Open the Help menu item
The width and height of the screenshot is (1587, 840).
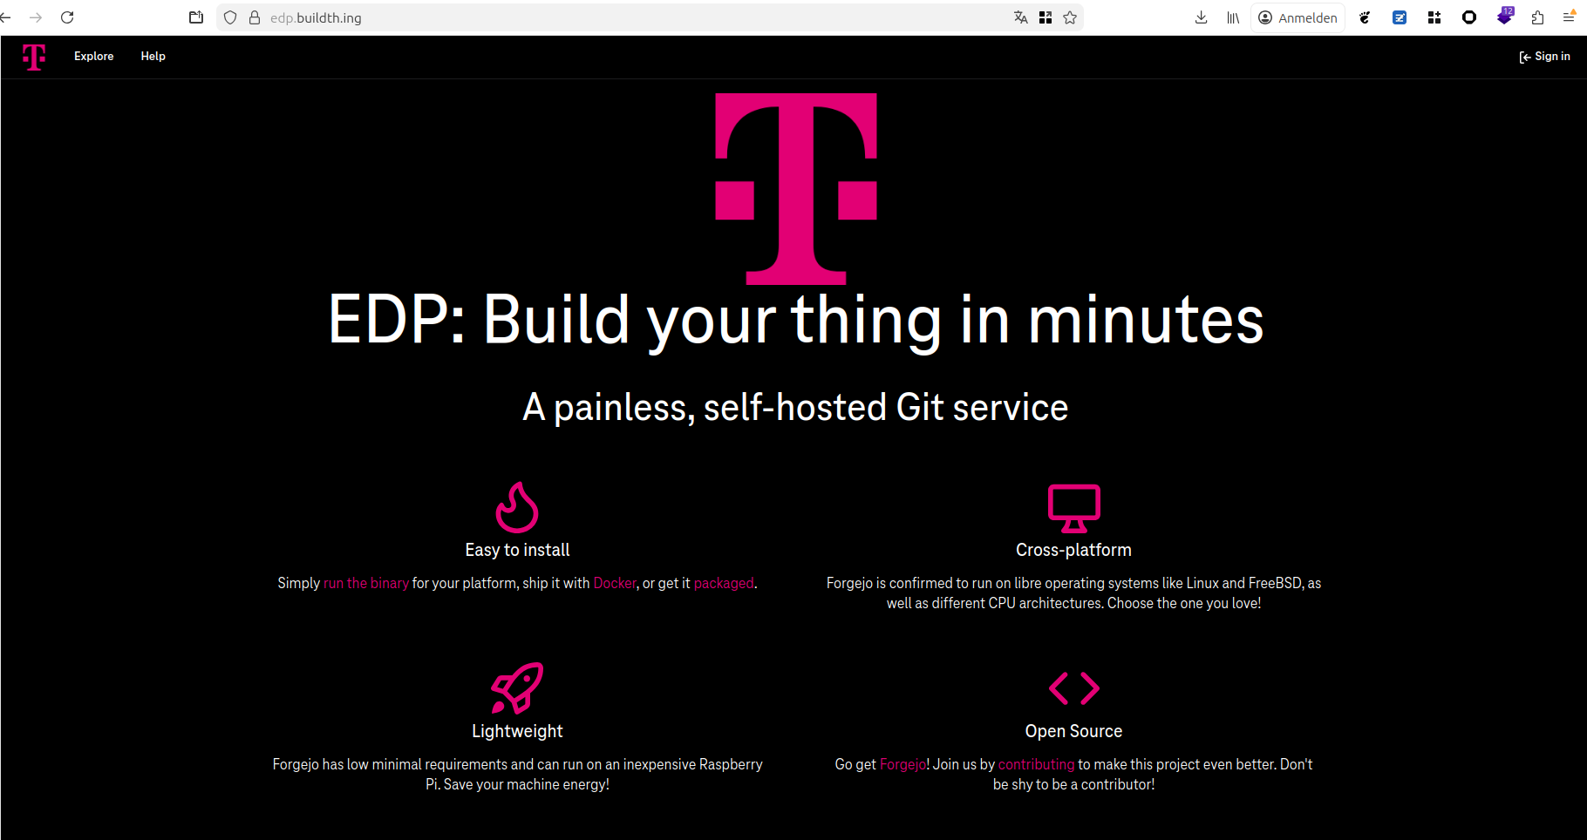[x=153, y=57]
